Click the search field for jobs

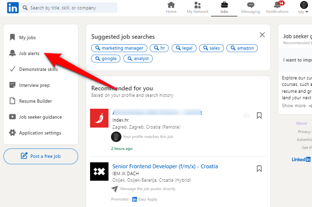(x=69, y=8)
